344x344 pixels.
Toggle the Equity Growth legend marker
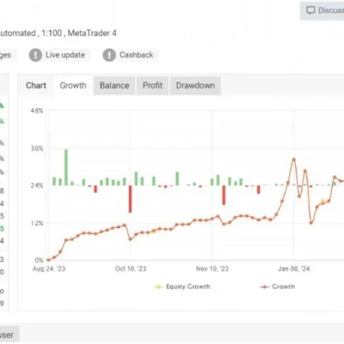(158, 286)
